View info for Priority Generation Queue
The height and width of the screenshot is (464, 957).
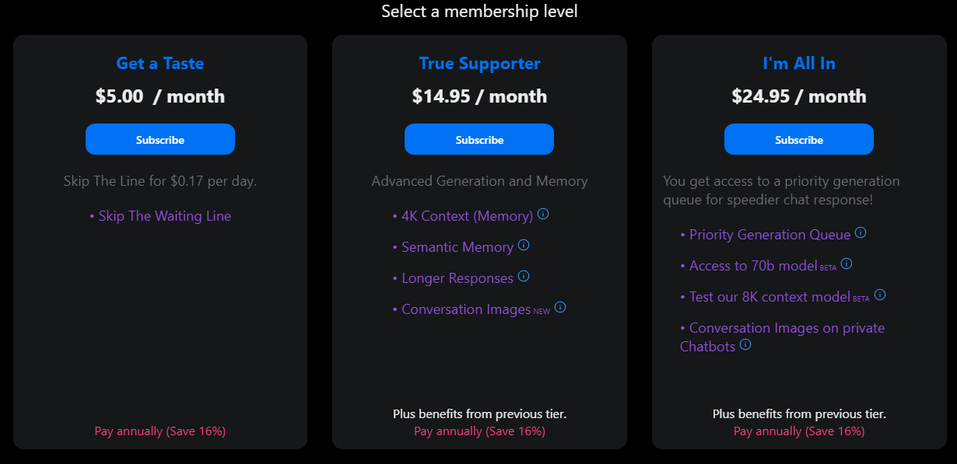[861, 233]
